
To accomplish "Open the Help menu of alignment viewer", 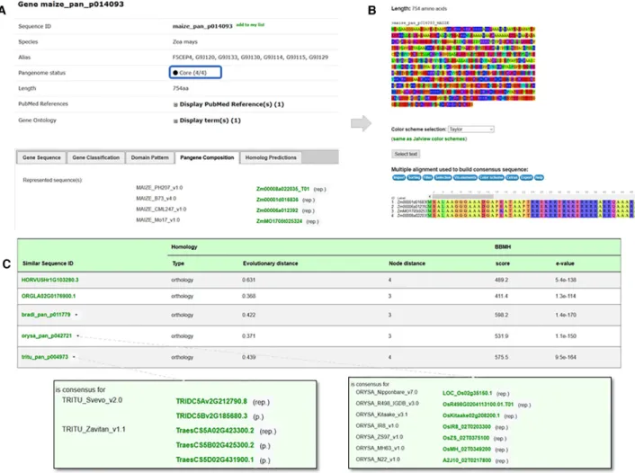I will point(539,177).
